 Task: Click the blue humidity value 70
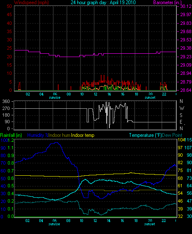pos(3,163)
